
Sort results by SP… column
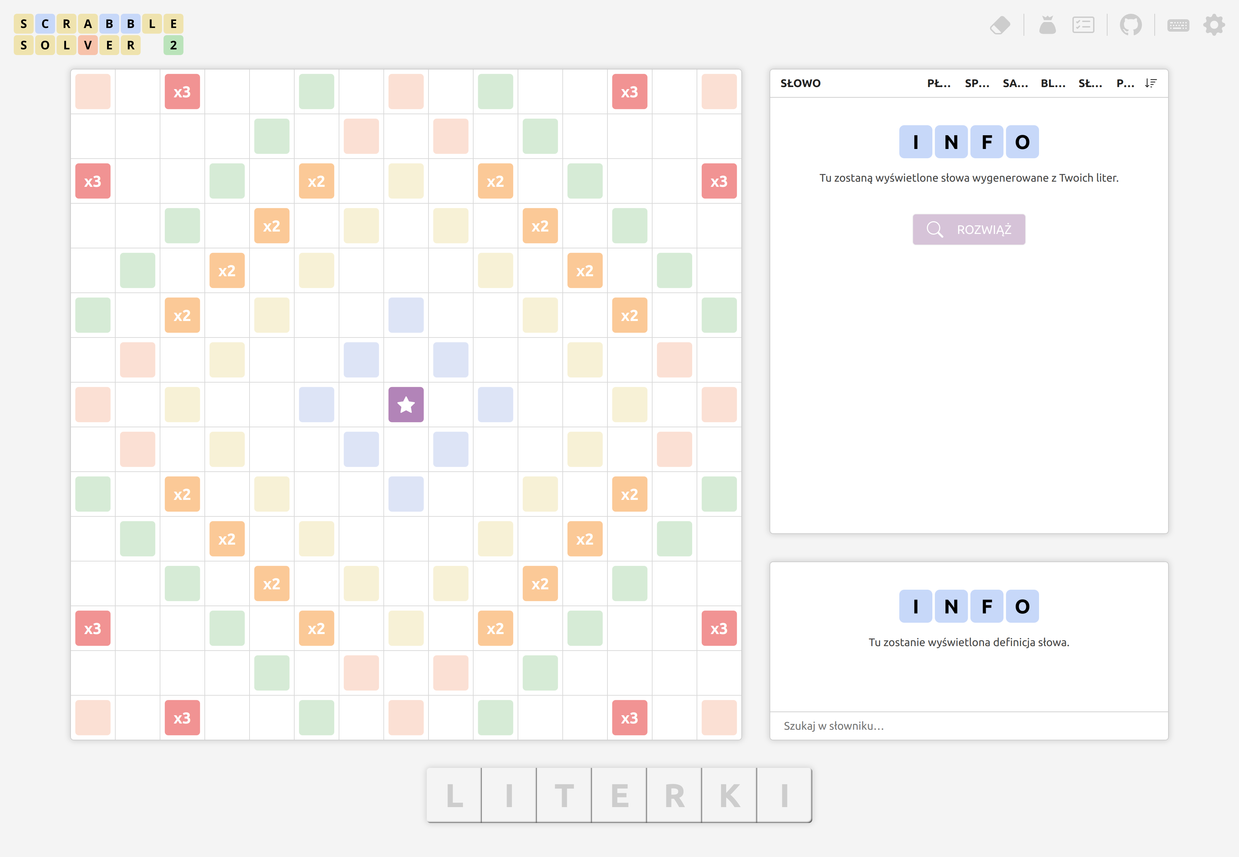click(976, 83)
